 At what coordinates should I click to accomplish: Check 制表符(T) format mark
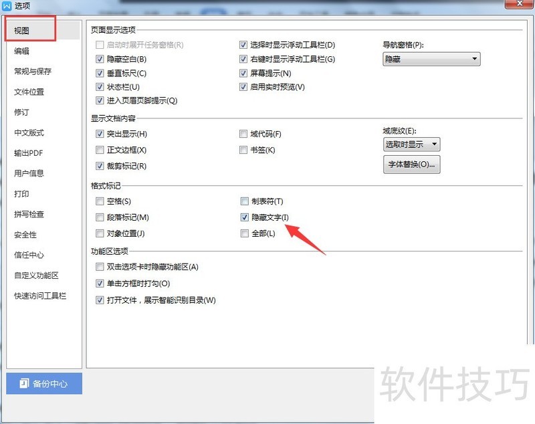tap(244, 201)
